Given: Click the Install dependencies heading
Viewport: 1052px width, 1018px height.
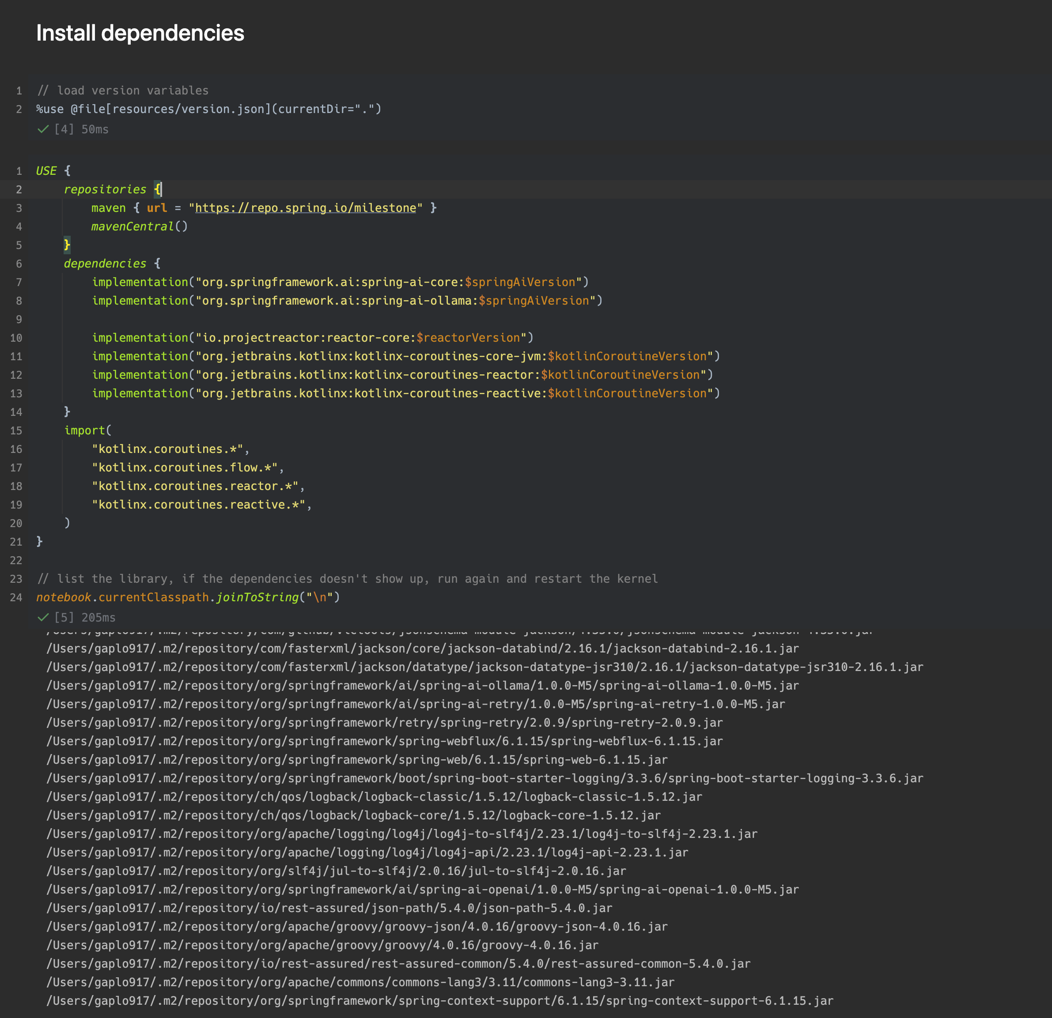Looking at the screenshot, I should point(140,33).
